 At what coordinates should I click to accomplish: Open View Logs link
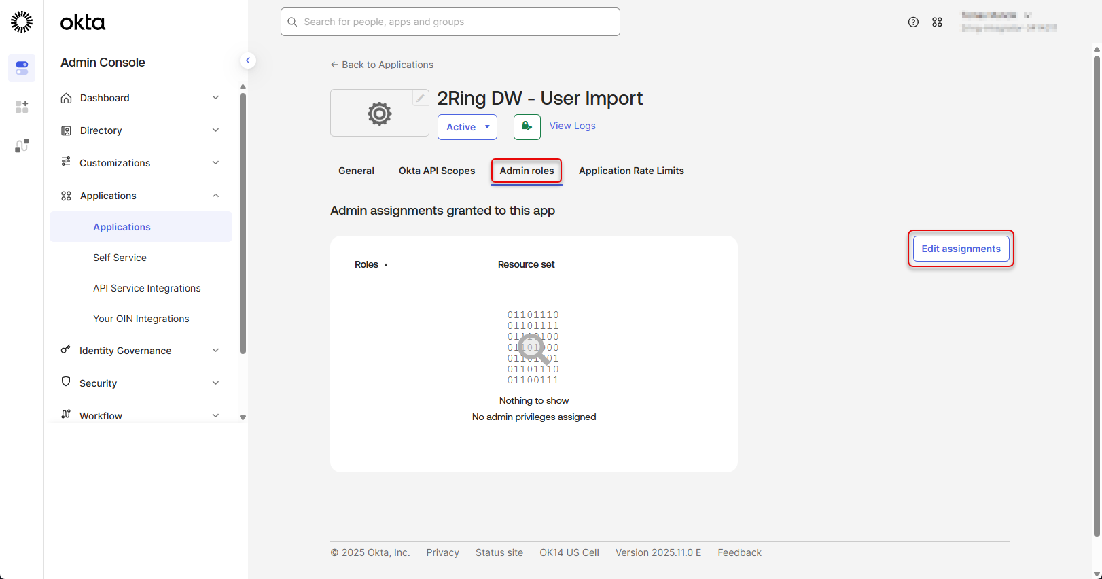coord(572,126)
